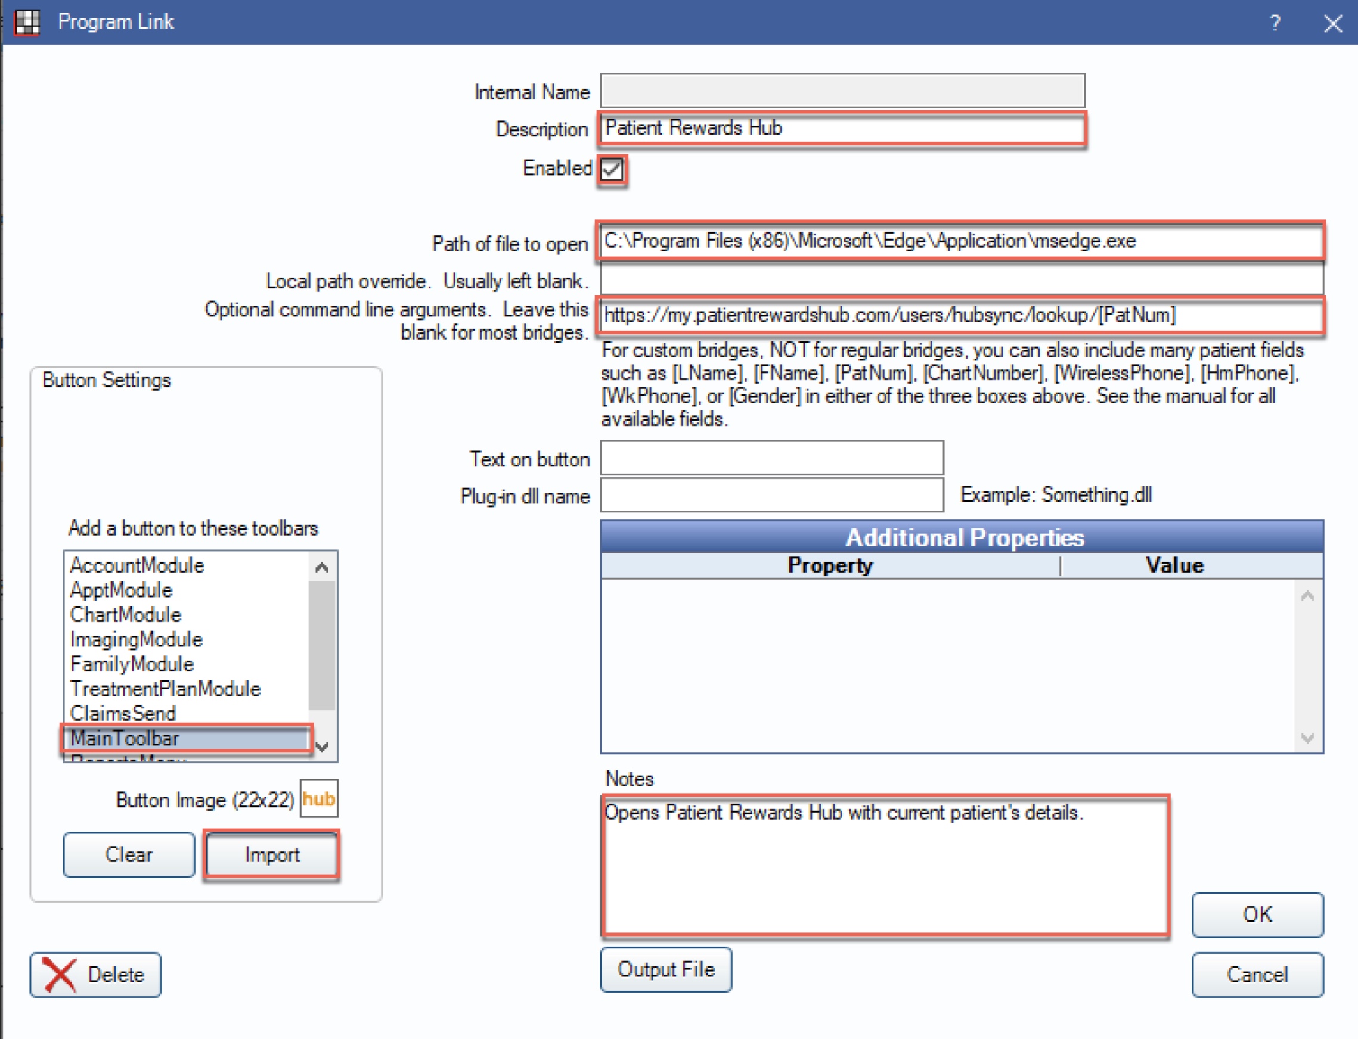Viewport: 1358px width, 1039px height.
Task: Click the Internal Name field
Action: click(x=842, y=91)
